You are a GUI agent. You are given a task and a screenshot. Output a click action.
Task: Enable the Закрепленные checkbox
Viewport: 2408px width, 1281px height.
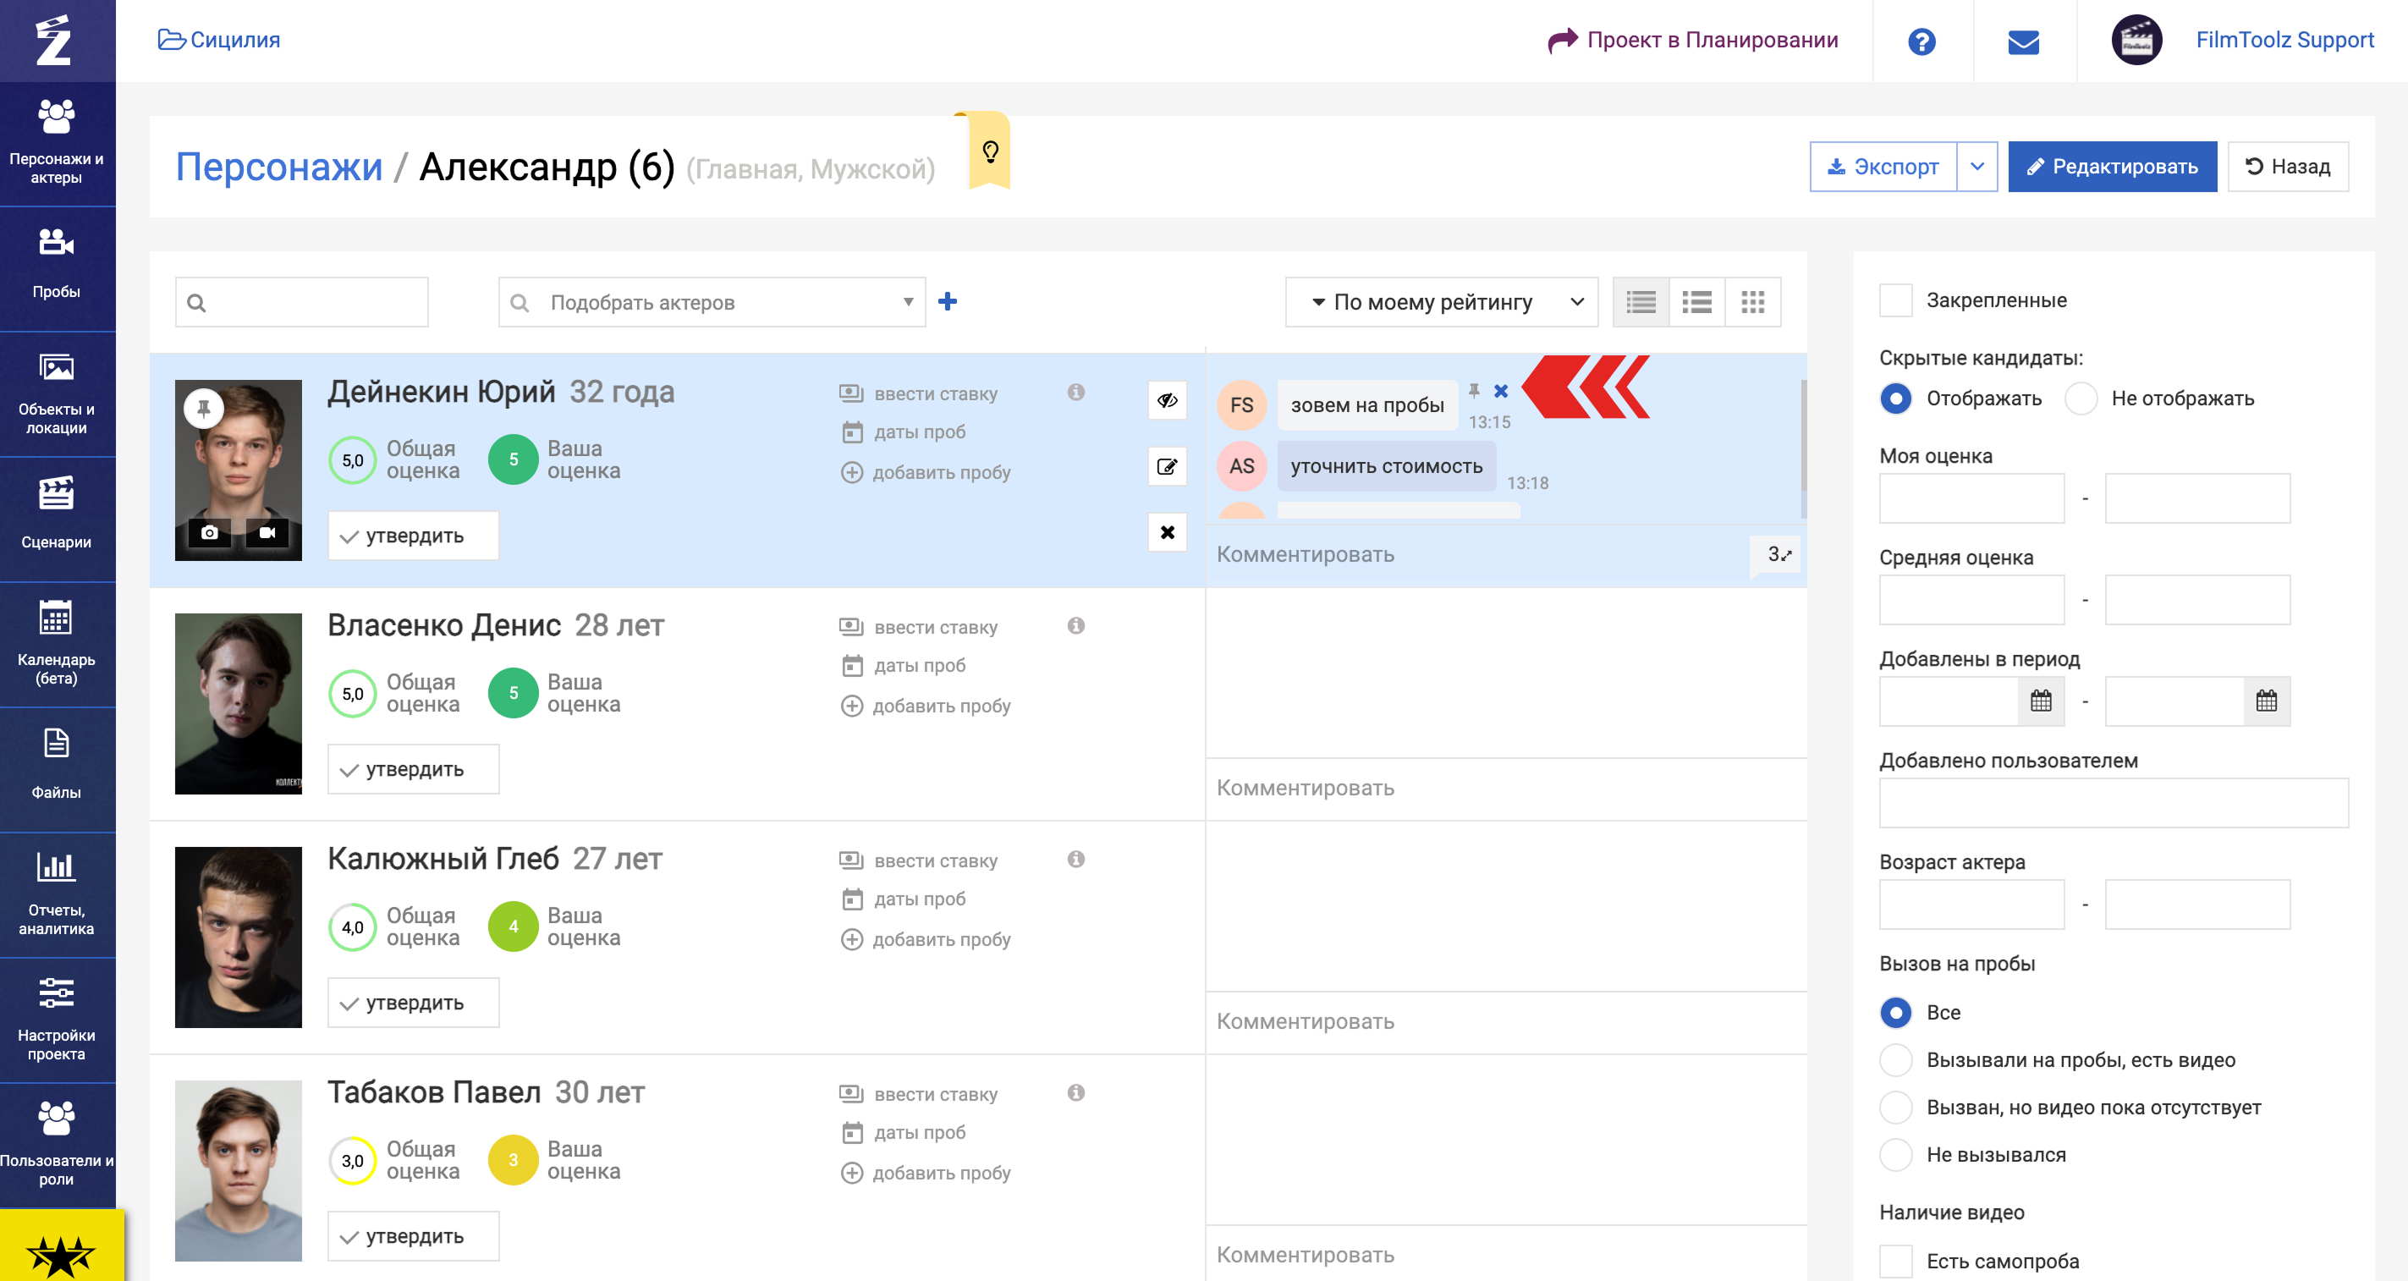[1894, 300]
